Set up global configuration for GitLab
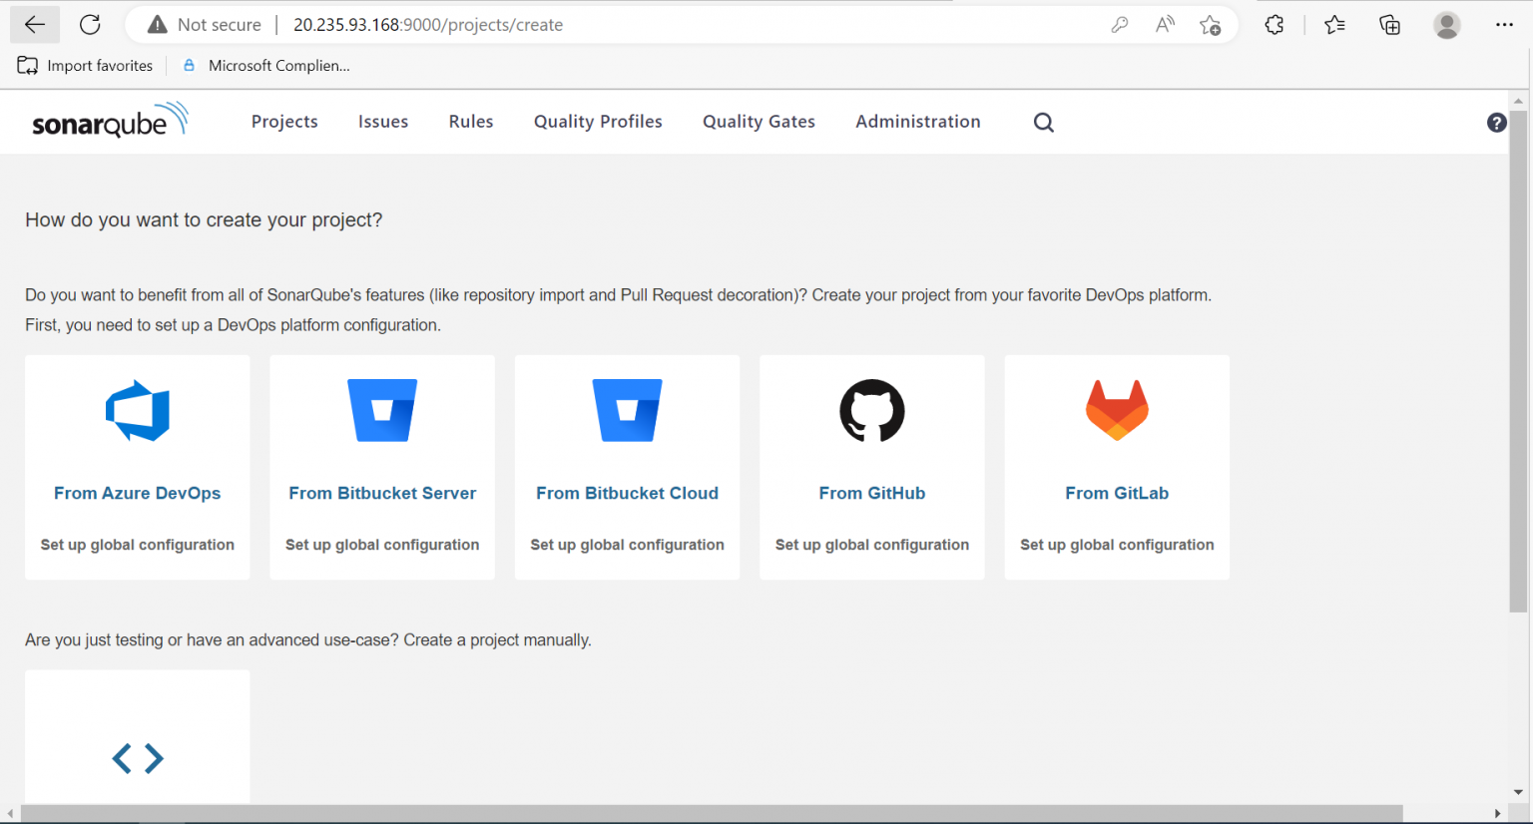 [1116, 545]
